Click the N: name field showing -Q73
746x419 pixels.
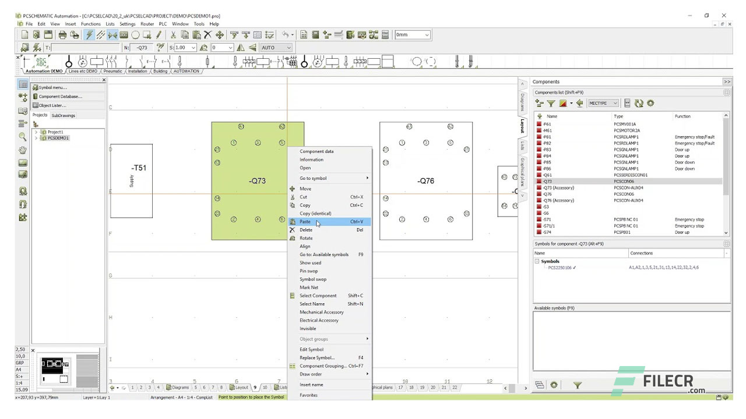pos(142,48)
